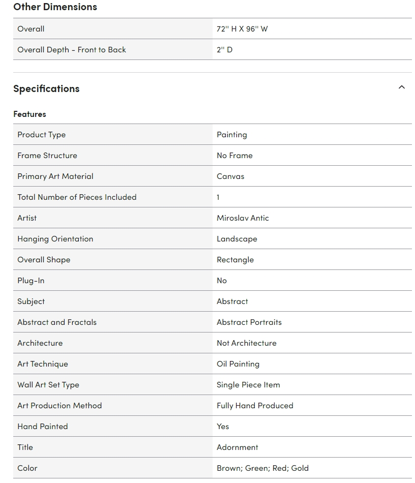The width and height of the screenshot is (415, 483).
Task: Select the Product Type row label
Action: tap(42, 135)
